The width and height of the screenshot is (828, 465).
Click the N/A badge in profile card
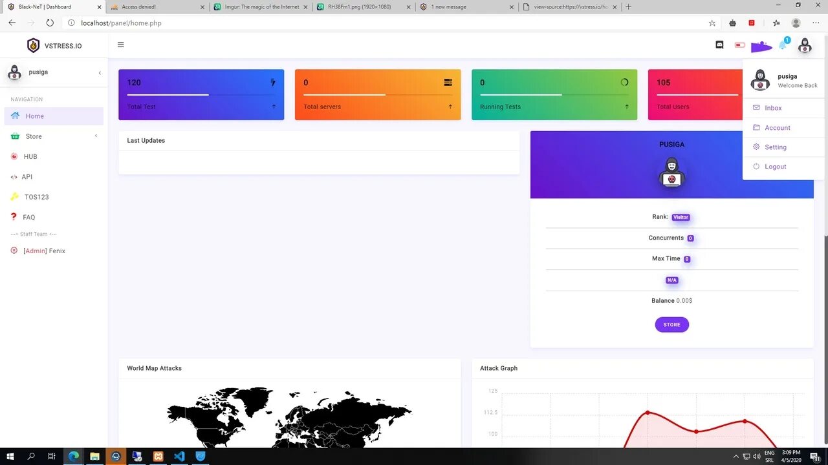pos(671,280)
